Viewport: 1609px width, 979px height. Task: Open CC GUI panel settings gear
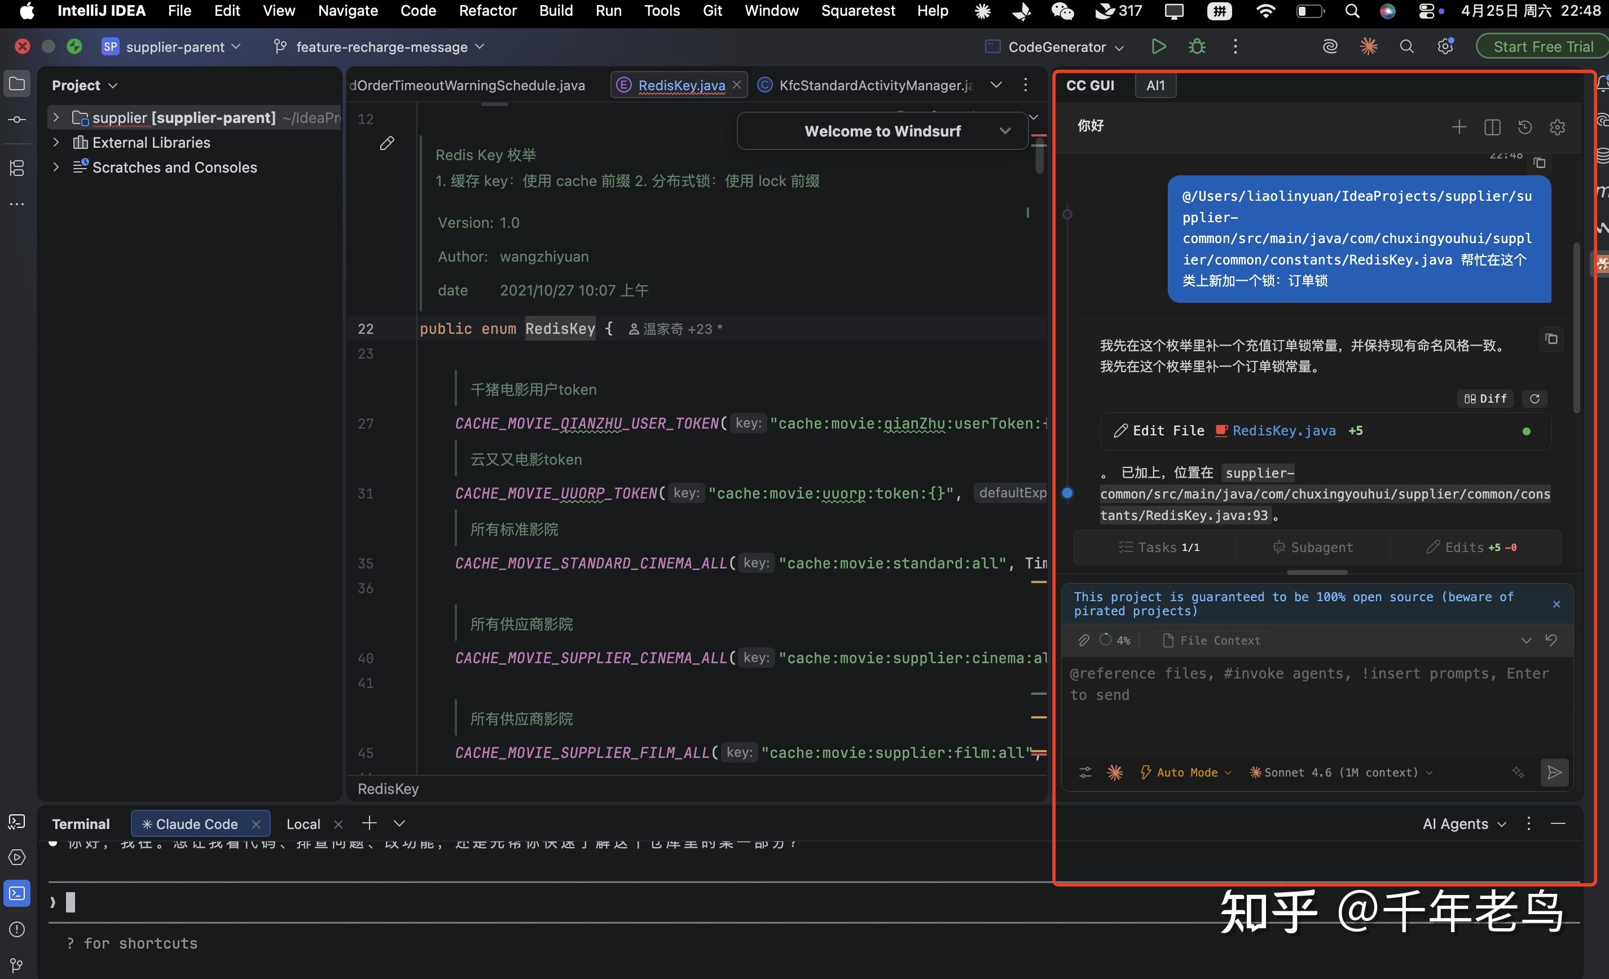(x=1558, y=127)
